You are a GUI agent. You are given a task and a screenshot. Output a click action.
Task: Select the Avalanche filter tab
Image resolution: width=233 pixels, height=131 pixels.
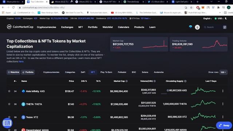pyautogui.click(x=159, y=72)
